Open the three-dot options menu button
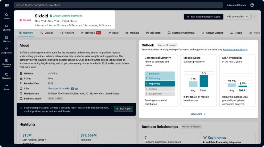This screenshot has width=264, height=147. point(254,17)
